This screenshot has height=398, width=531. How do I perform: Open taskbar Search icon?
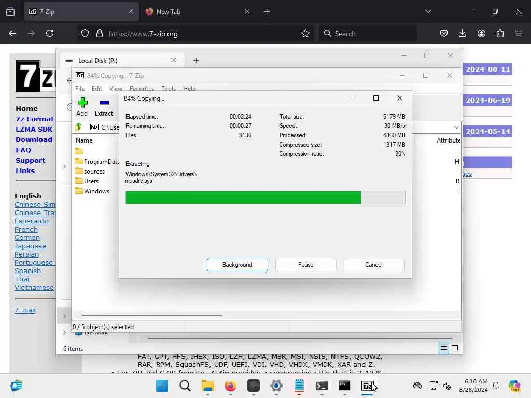[185, 386]
